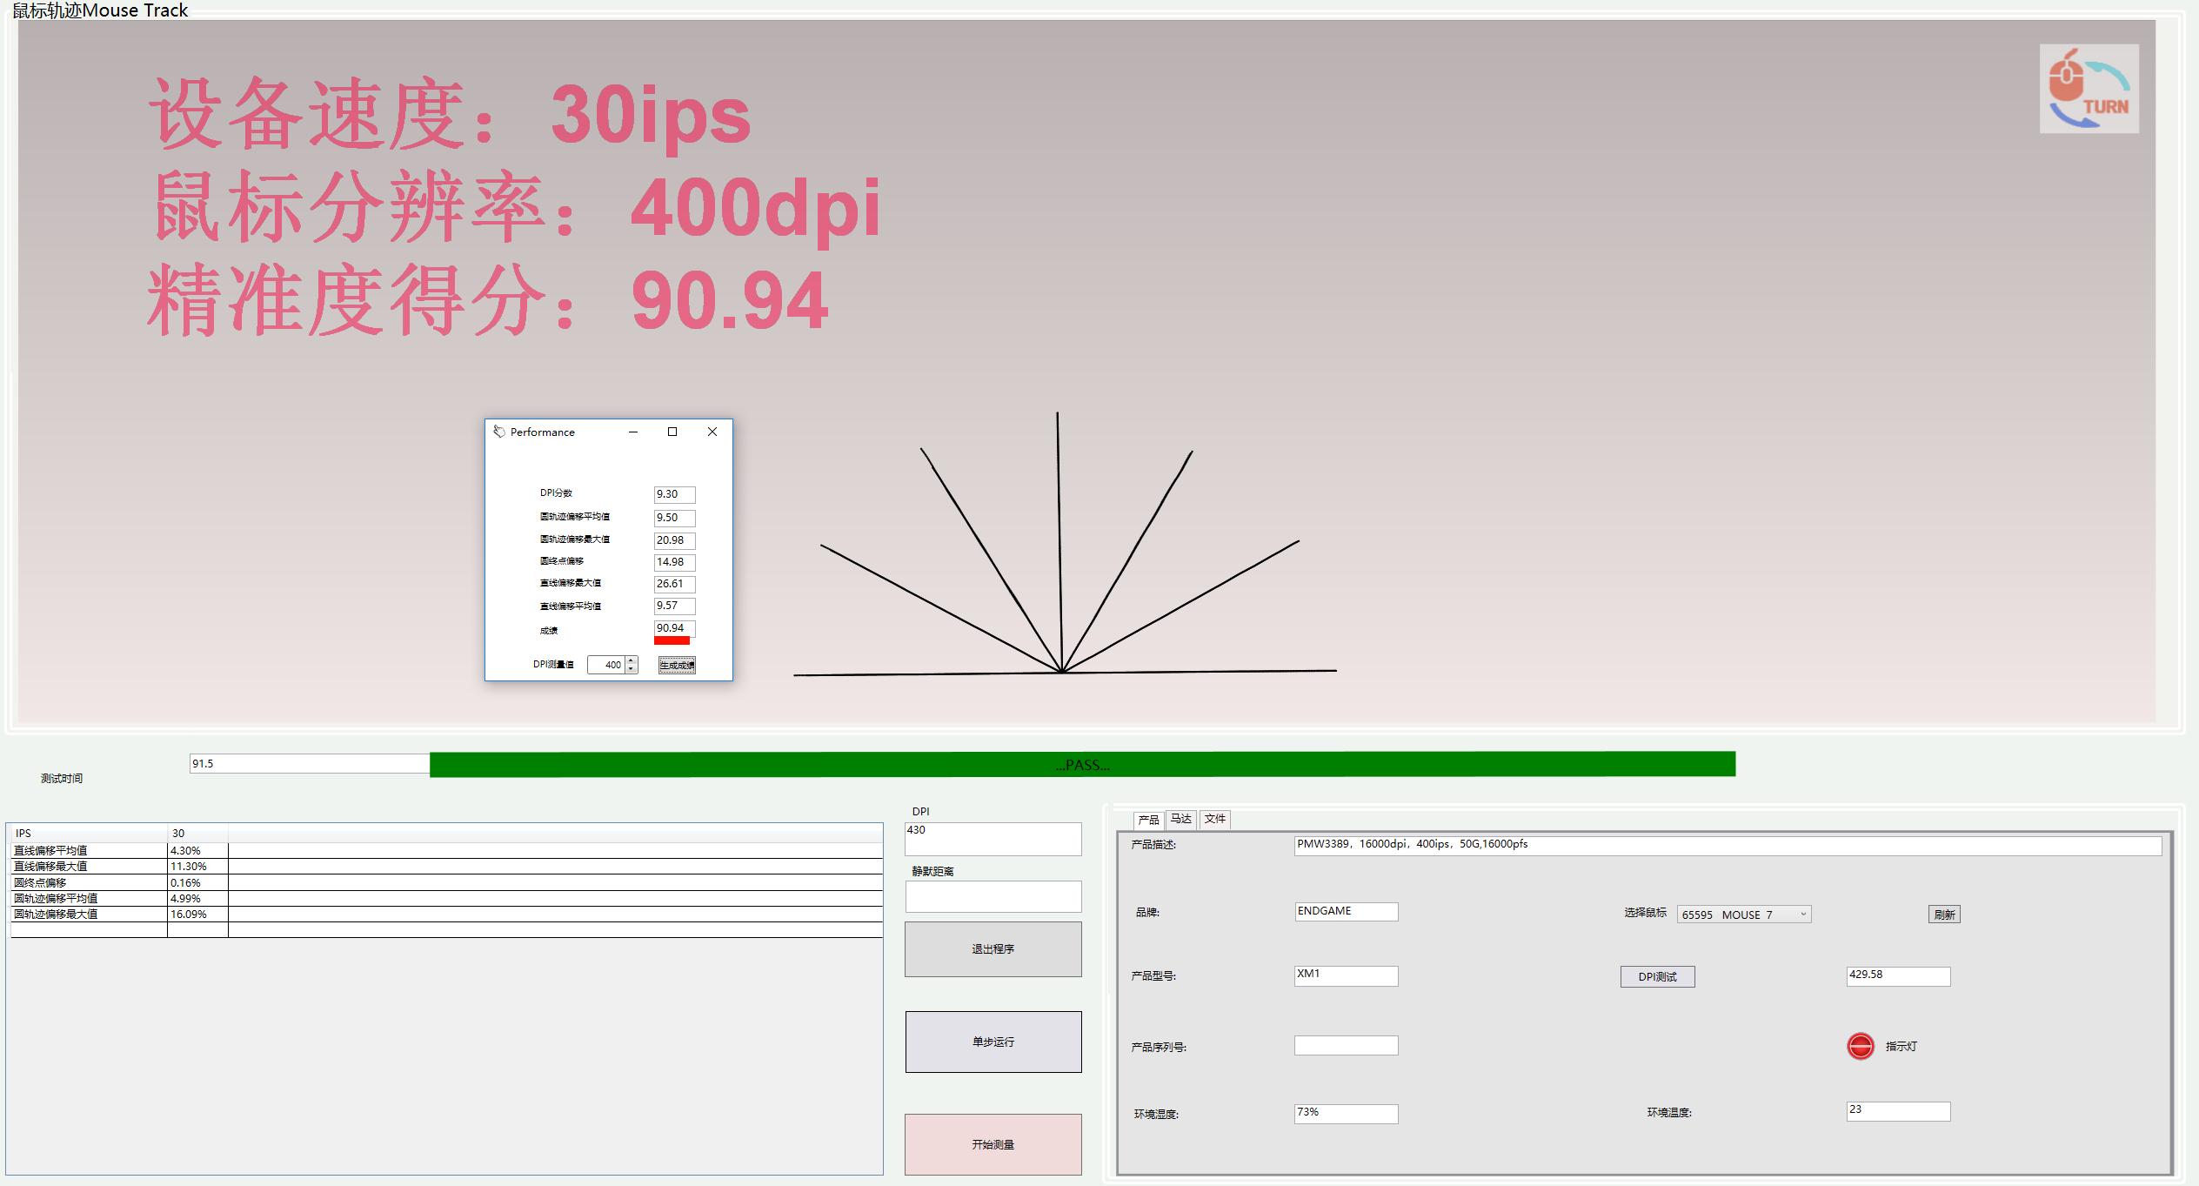
Task: Increase DPI测量值 with up arrow
Action: [632, 660]
